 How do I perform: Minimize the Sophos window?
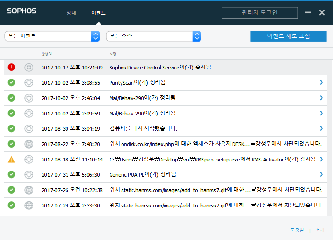[308, 13]
